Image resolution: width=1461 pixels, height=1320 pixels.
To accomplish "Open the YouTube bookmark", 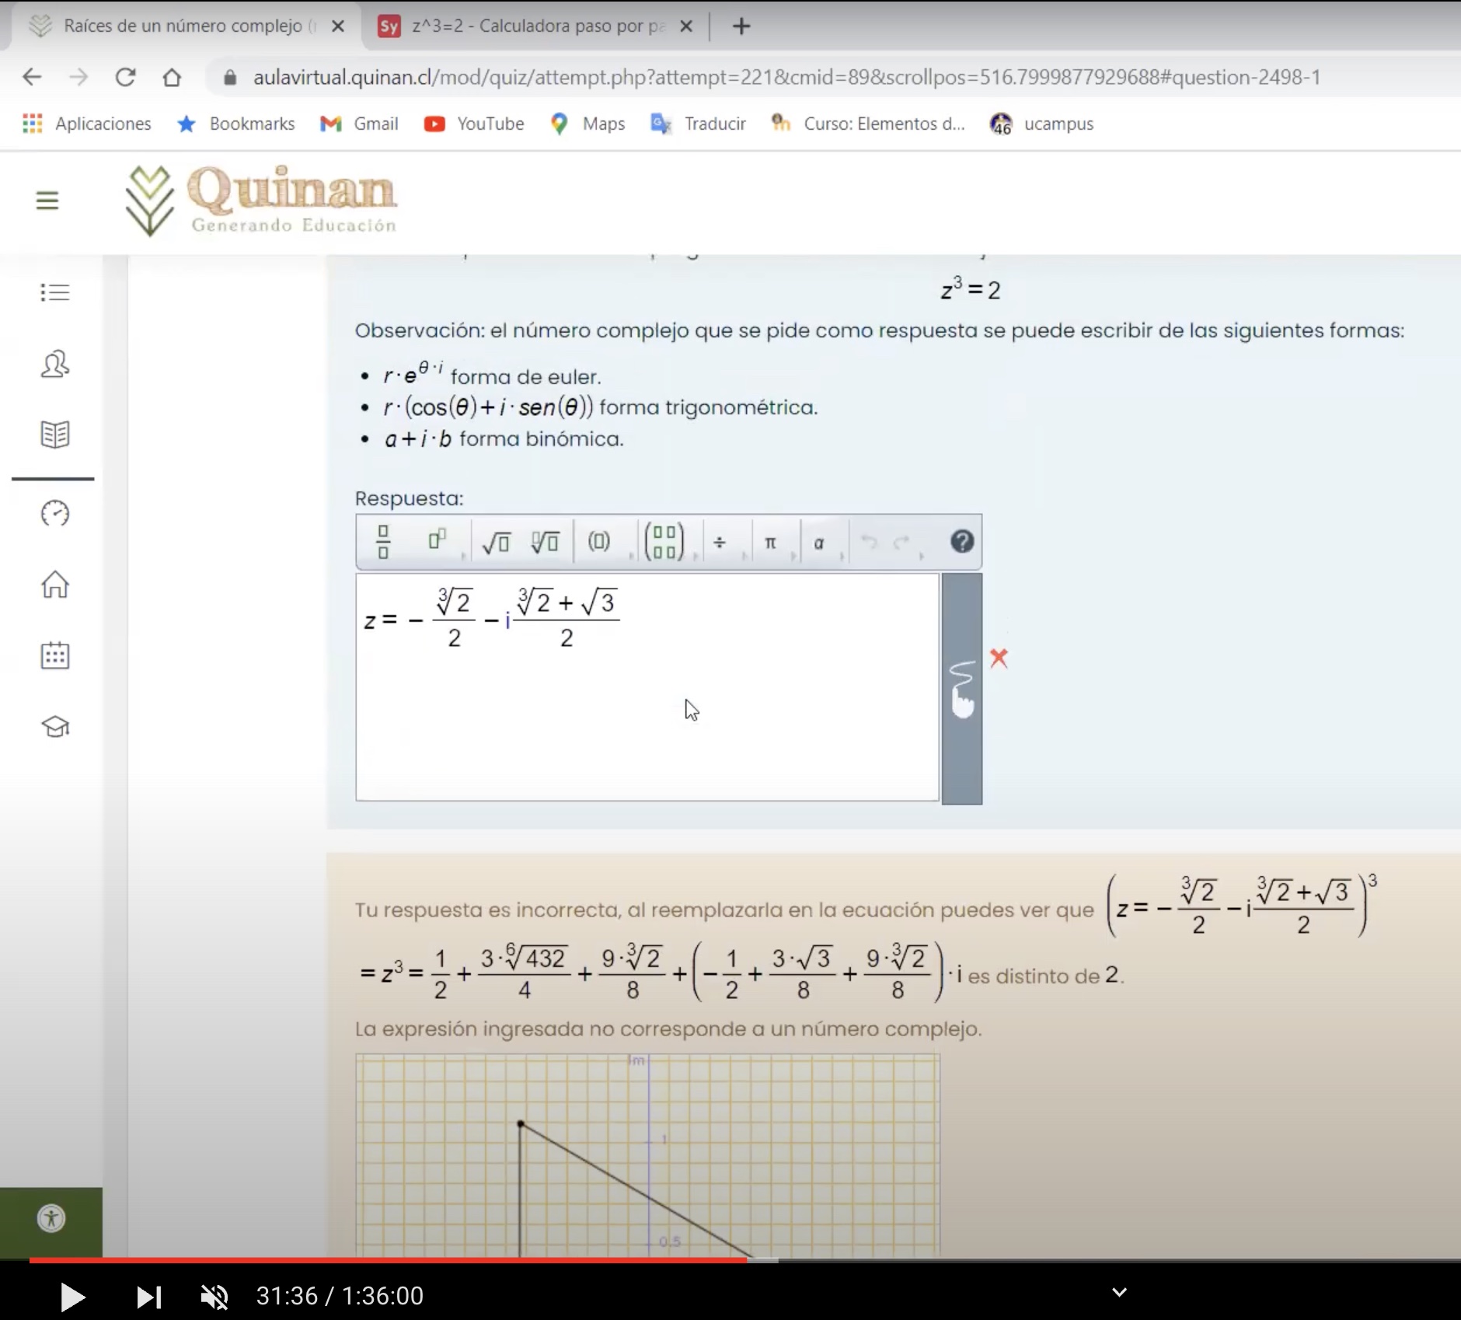I will pyautogui.click(x=474, y=124).
